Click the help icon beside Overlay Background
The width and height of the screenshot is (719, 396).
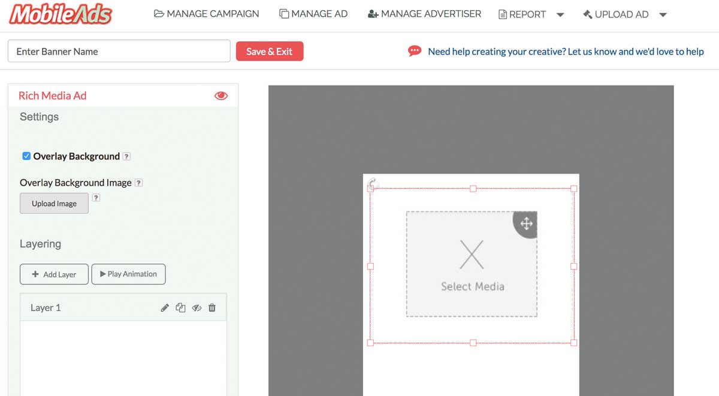point(126,156)
